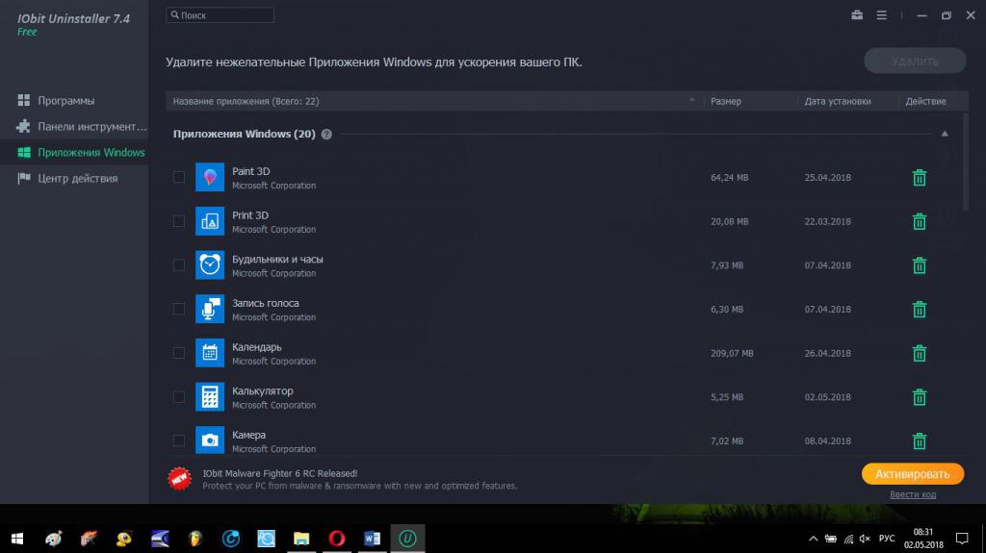Click the trash icon for Print 3D
Image resolution: width=986 pixels, height=553 pixels.
click(919, 222)
